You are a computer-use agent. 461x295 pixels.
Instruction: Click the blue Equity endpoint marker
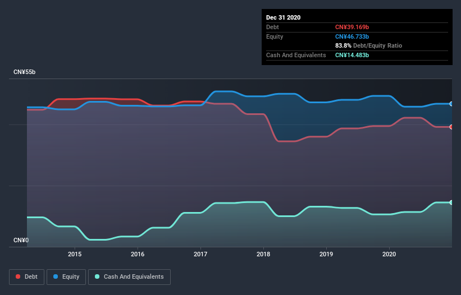coord(451,104)
